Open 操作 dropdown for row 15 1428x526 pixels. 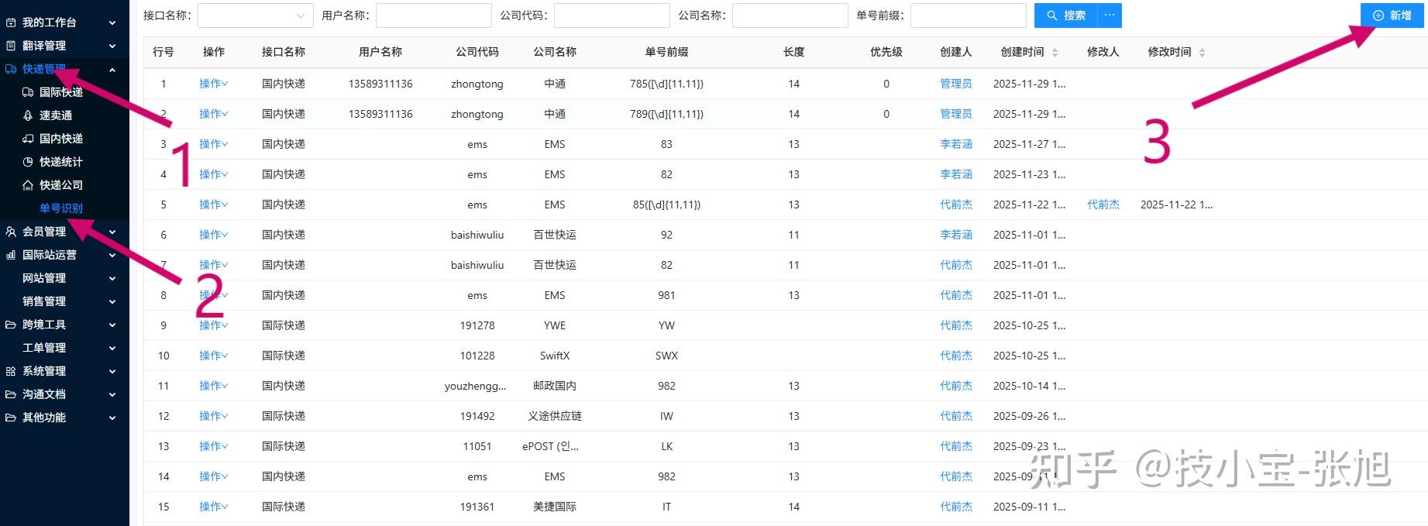[214, 507]
